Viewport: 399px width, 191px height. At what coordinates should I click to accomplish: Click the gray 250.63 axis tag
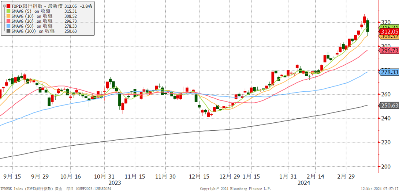click(389, 106)
